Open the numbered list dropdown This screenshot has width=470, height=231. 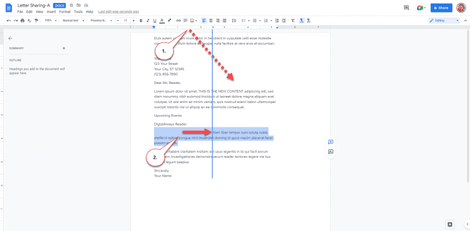(x=268, y=20)
